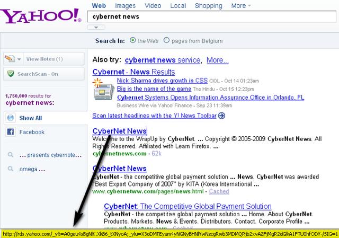Select the 'the Web' radio button
The height and width of the screenshot is (238, 339).
[x=133, y=40]
